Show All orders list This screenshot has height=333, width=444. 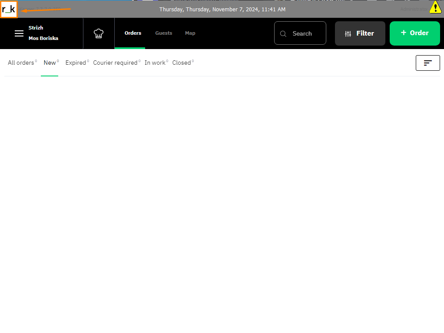(x=21, y=63)
